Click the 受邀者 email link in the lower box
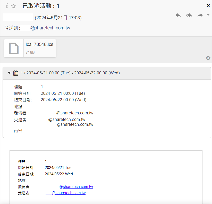Viewport: 212px width, 204px height. 69,193
